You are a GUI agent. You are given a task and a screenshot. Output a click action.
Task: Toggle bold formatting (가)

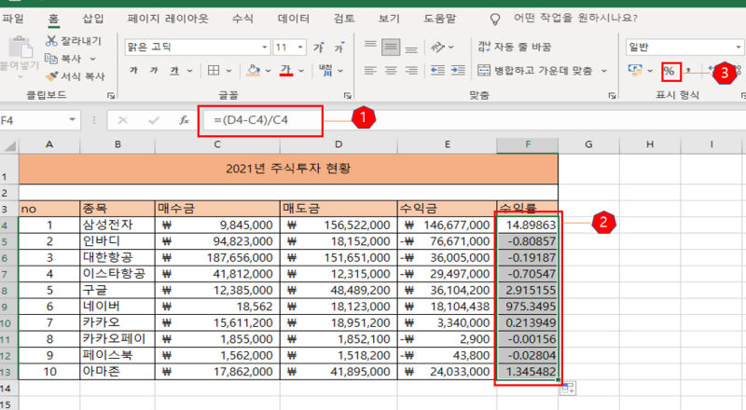133,71
